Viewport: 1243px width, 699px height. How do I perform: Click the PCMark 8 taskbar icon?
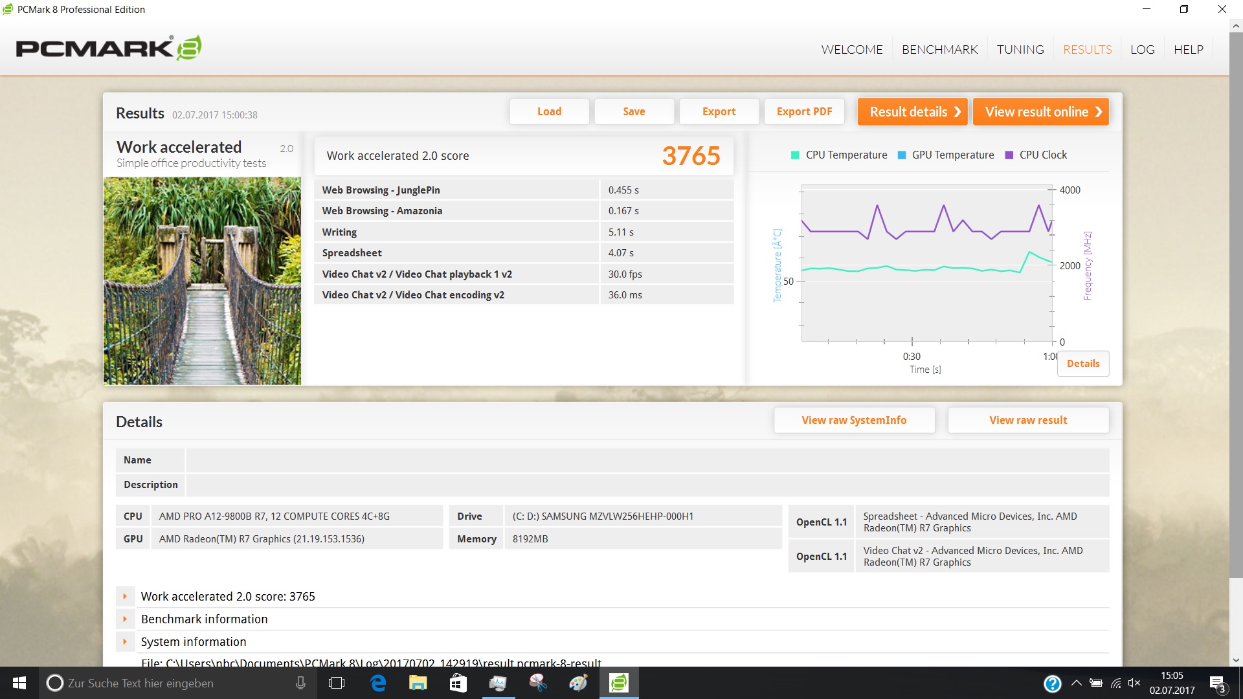tap(619, 683)
